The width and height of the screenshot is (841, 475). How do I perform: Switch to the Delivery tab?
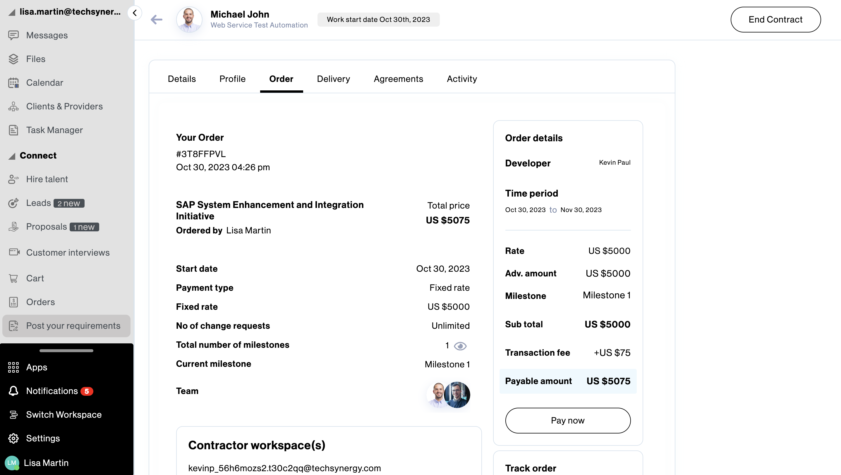[333, 79]
